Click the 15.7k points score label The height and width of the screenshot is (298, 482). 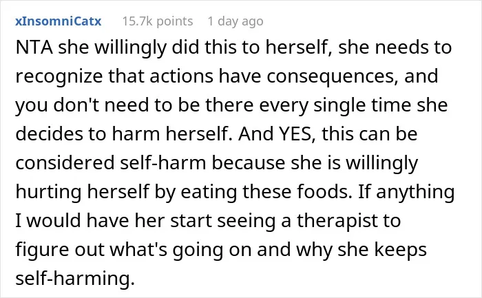tap(158, 21)
